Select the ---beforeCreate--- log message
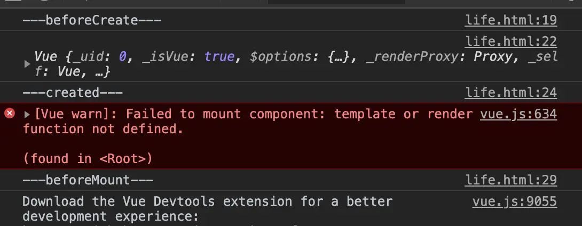The width and height of the screenshot is (582, 226). pos(92,21)
